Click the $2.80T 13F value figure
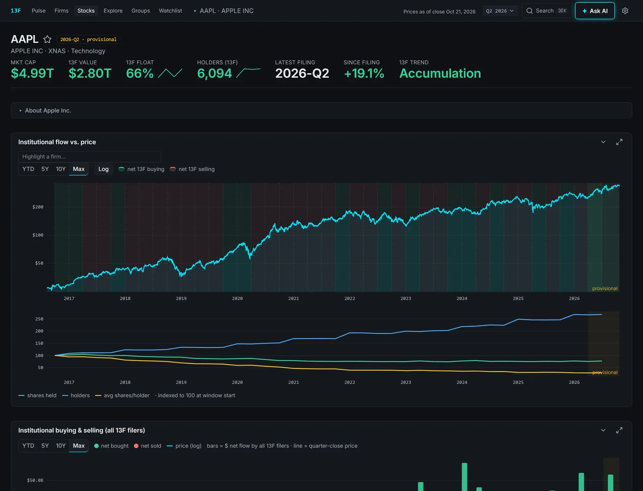 (x=90, y=73)
